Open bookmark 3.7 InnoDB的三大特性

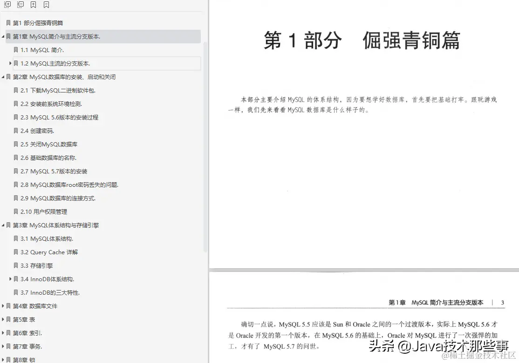click(x=50, y=293)
